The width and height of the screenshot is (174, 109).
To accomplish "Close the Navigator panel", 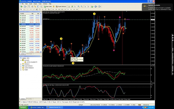I will point(41,56).
